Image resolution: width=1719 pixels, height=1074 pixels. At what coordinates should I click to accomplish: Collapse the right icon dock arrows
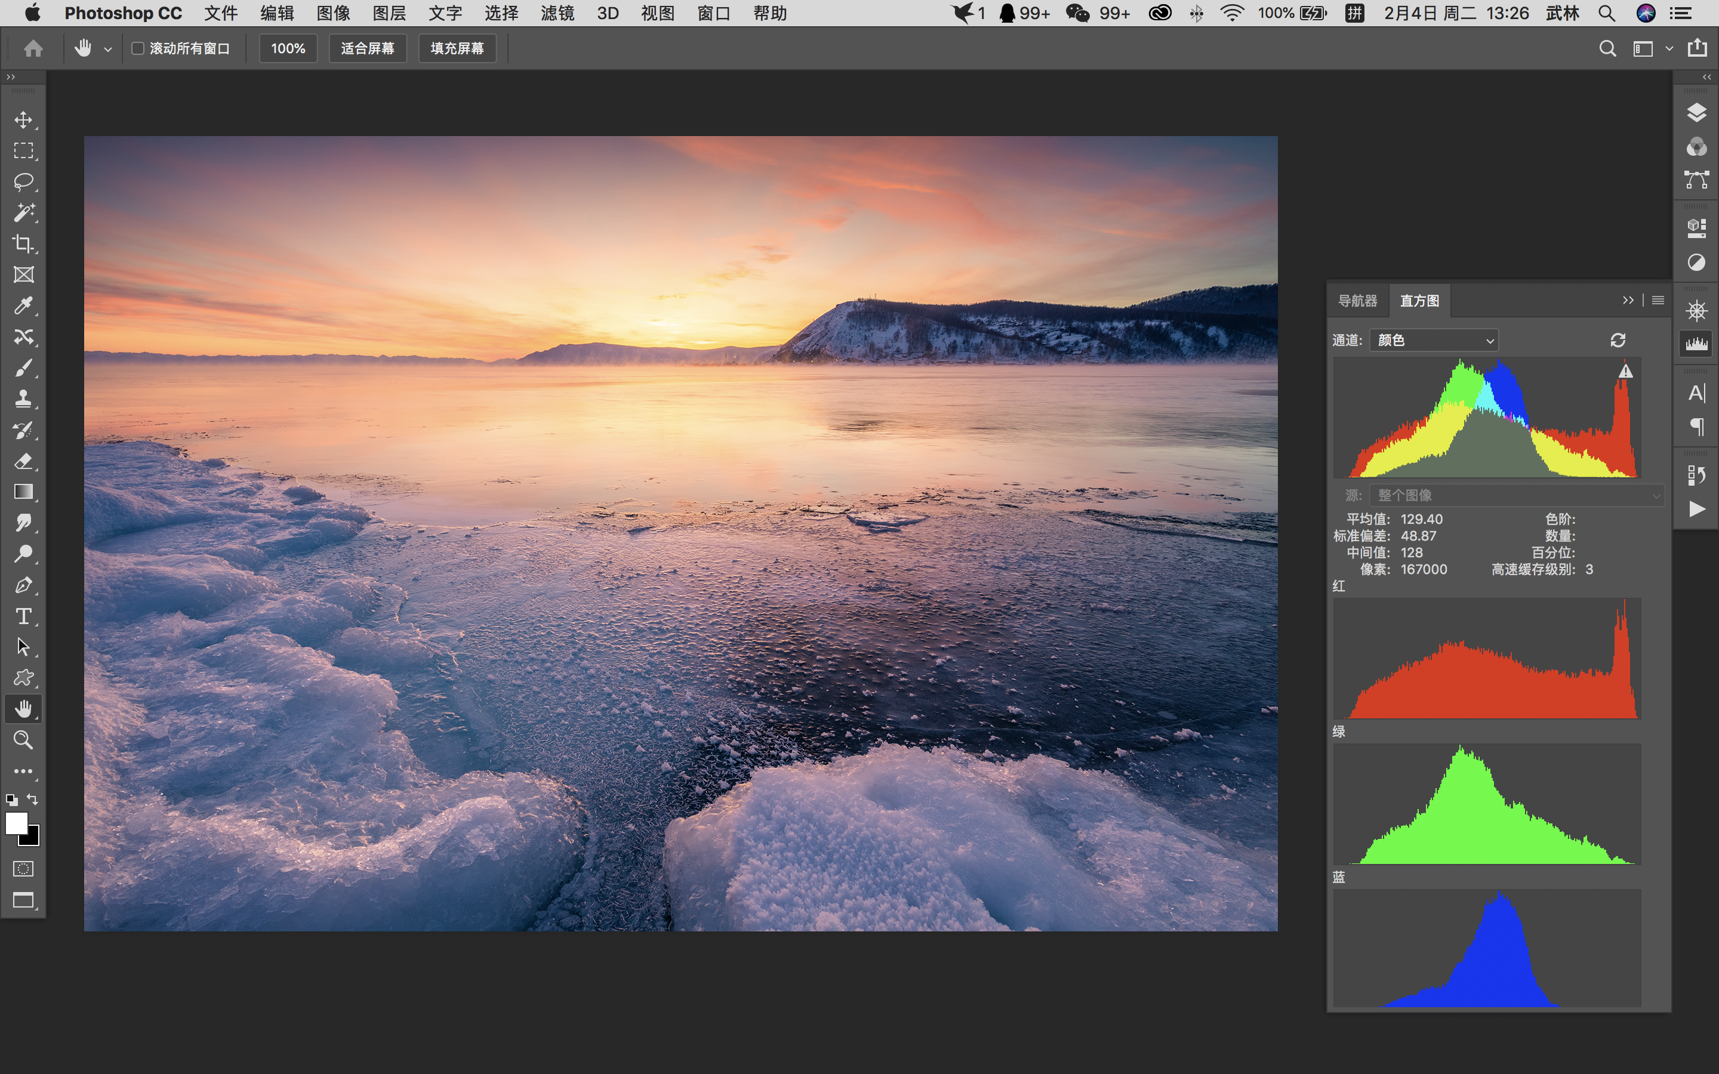[1706, 77]
